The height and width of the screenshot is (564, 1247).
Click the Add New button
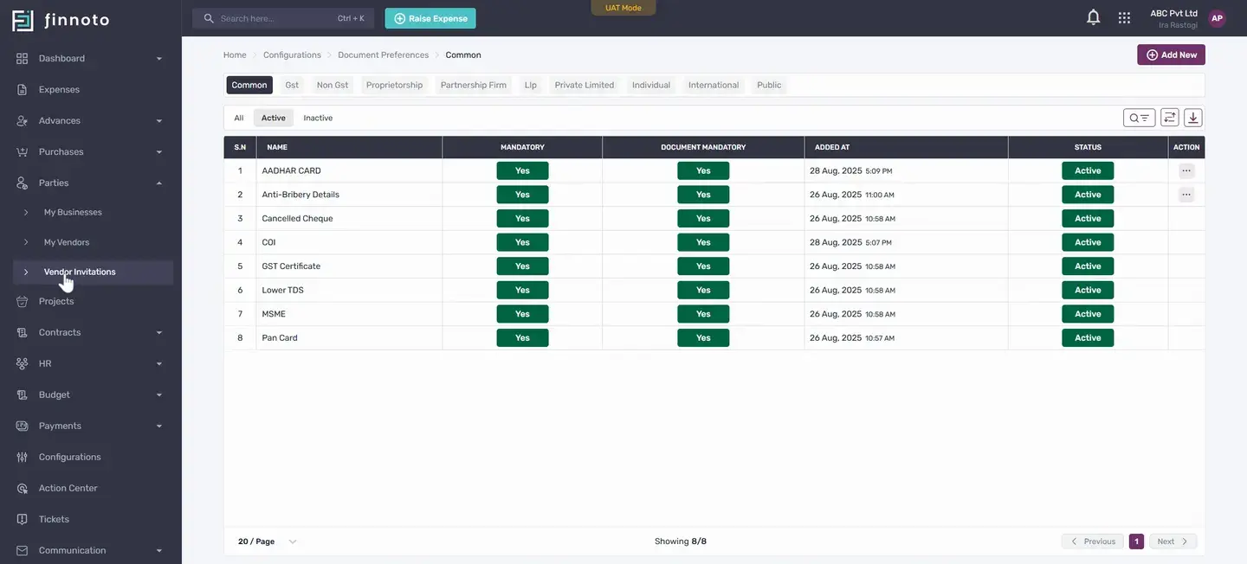point(1171,54)
